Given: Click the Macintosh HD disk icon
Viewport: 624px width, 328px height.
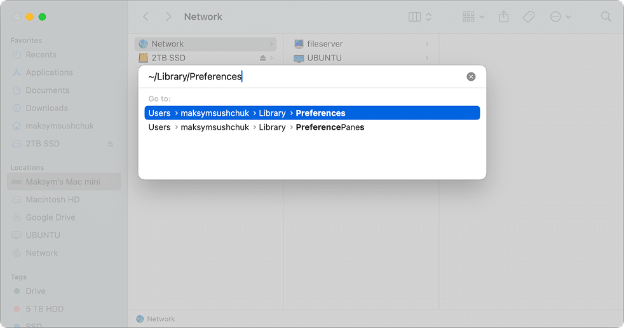Looking at the screenshot, I should point(17,200).
